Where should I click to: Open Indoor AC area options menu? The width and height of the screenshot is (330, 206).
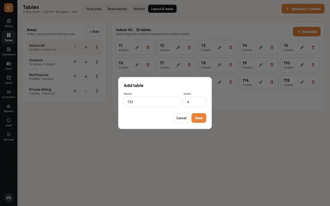[x=97, y=47]
